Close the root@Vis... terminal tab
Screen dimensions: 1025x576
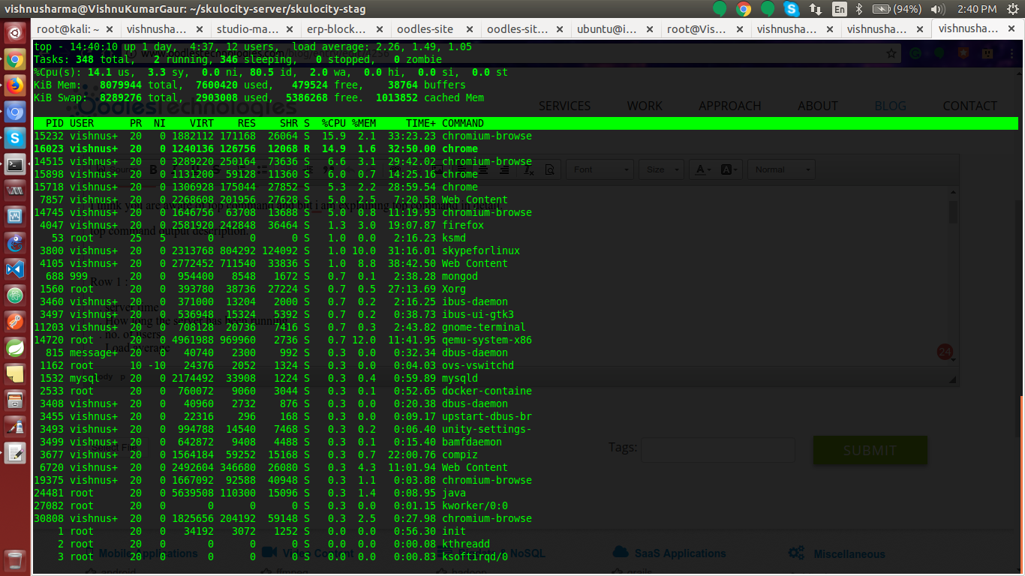point(740,29)
